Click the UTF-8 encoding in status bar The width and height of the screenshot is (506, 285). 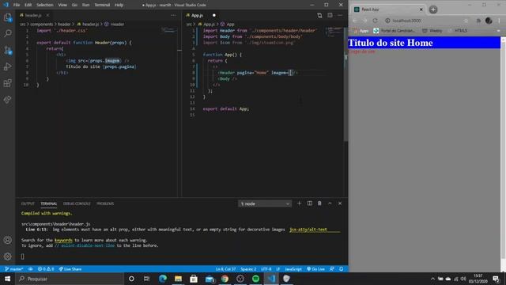(x=266, y=269)
